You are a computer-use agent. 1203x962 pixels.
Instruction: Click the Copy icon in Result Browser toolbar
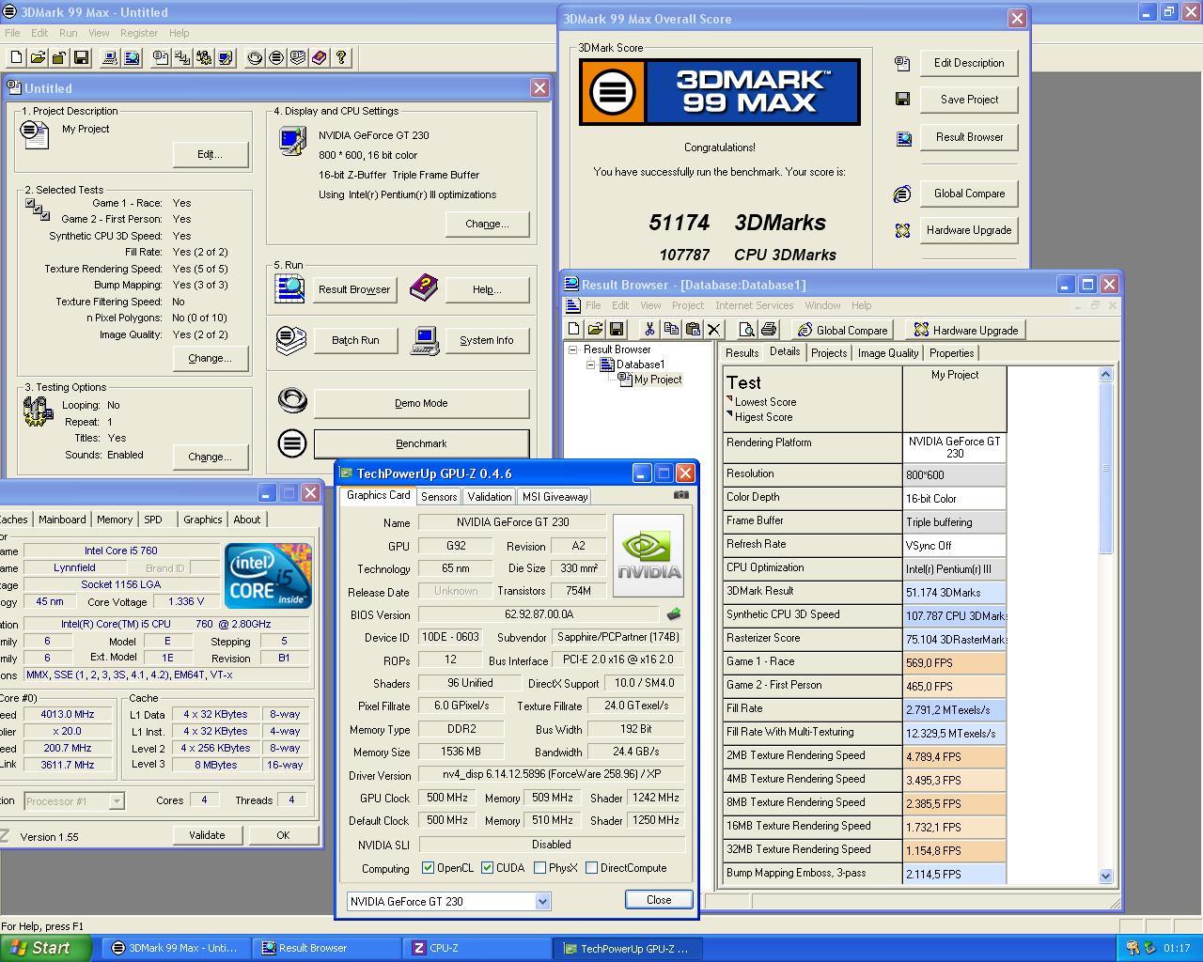pyautogui.click(x=671, y=330)
